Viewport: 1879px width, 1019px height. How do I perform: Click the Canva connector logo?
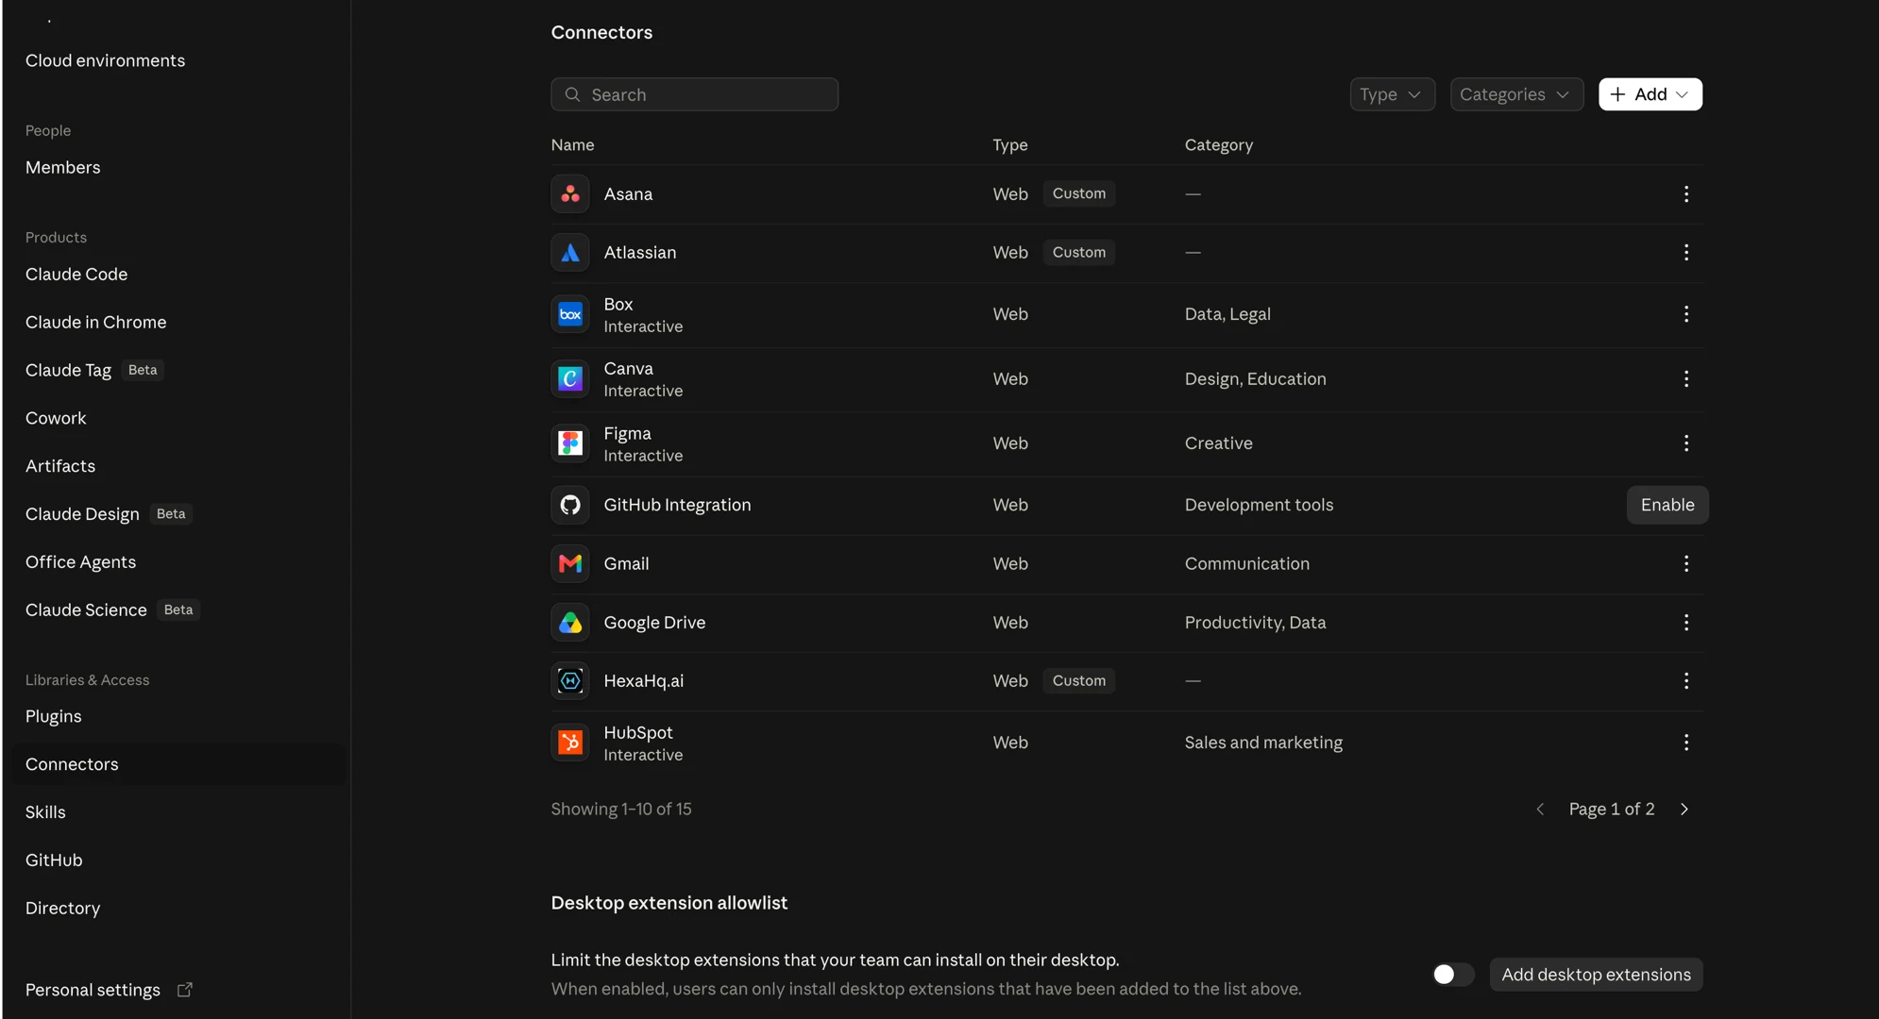tap(570, 378)
